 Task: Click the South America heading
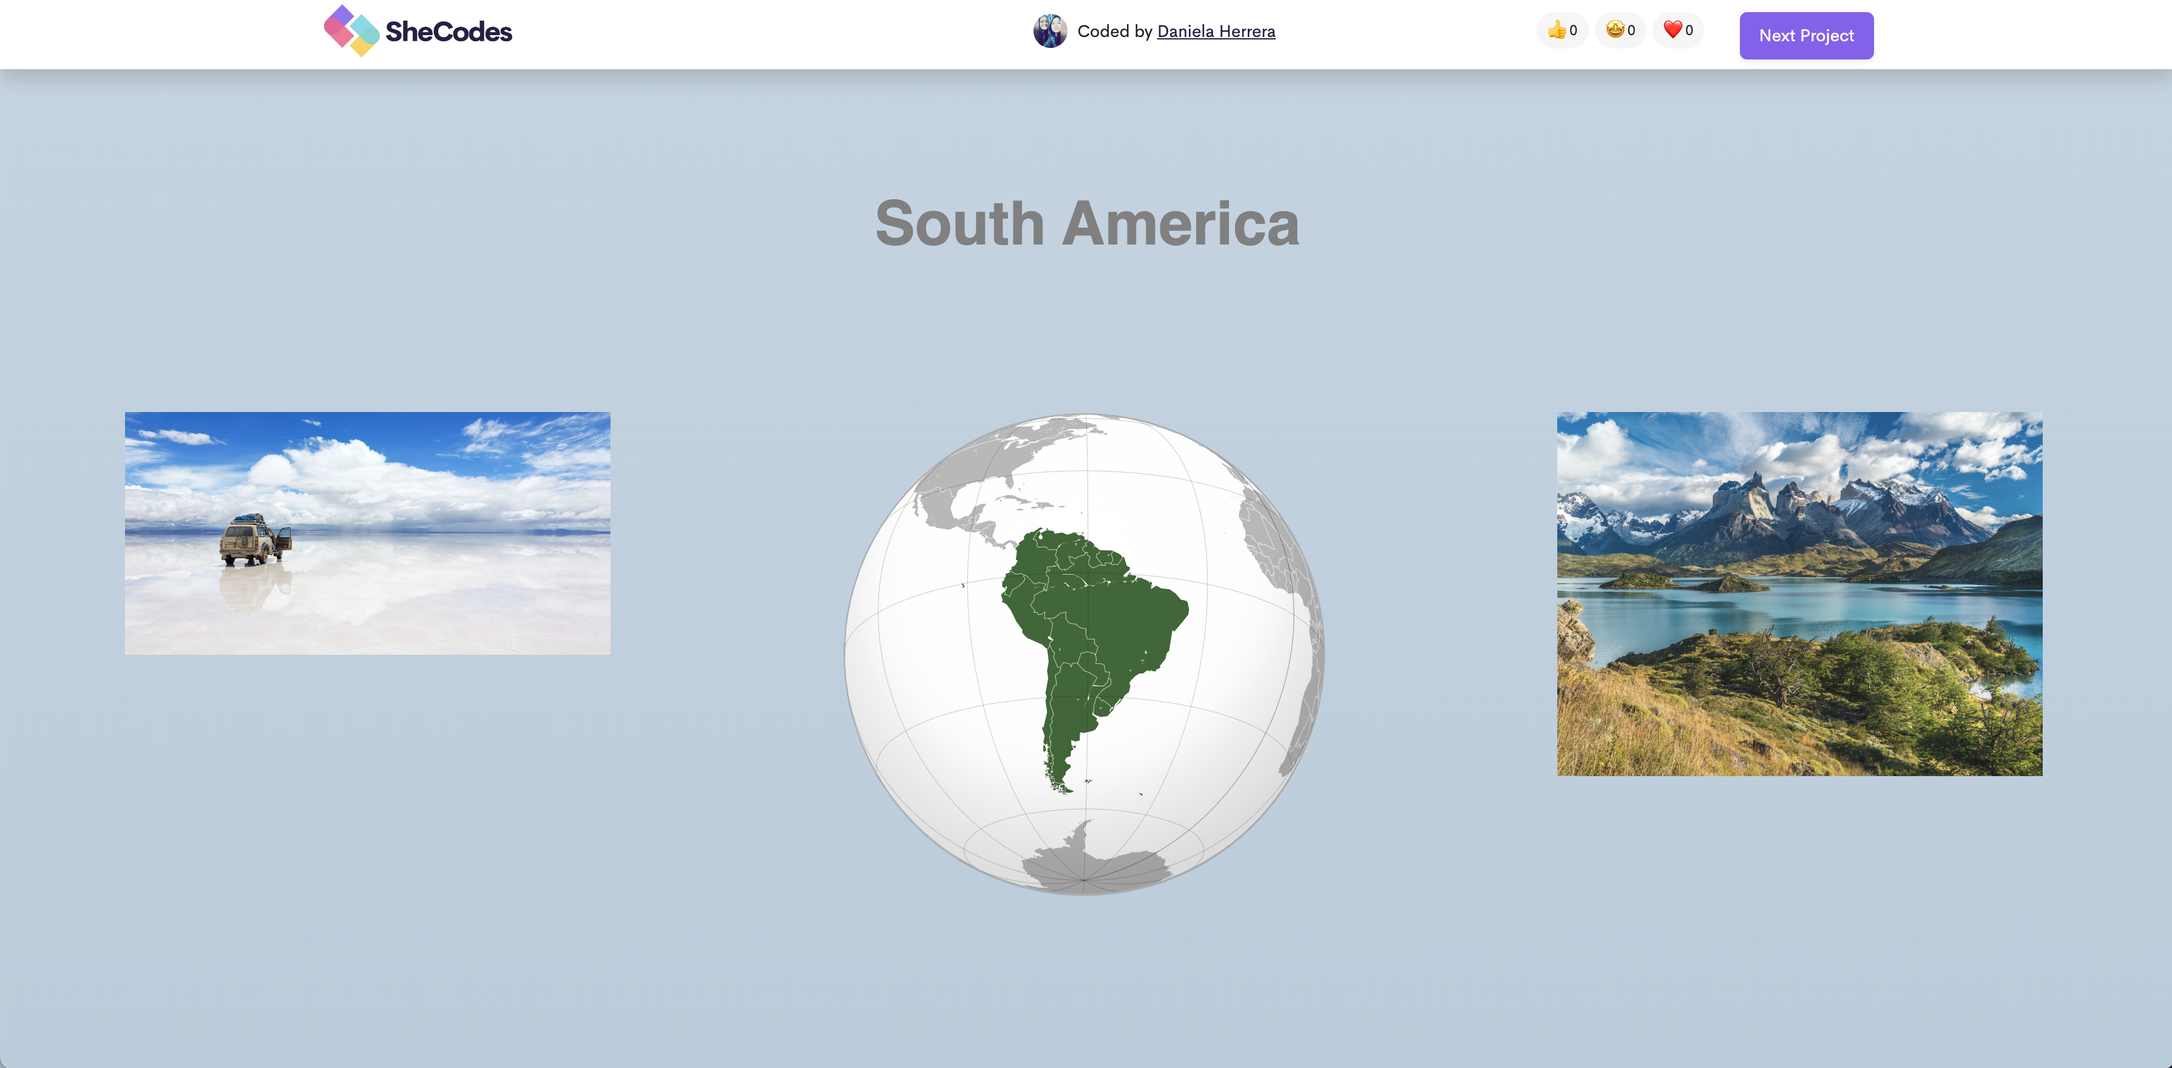click(x=1087, y=223)
